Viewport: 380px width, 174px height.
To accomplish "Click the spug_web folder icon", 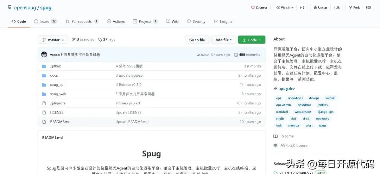I will click(x=44, y=94).
